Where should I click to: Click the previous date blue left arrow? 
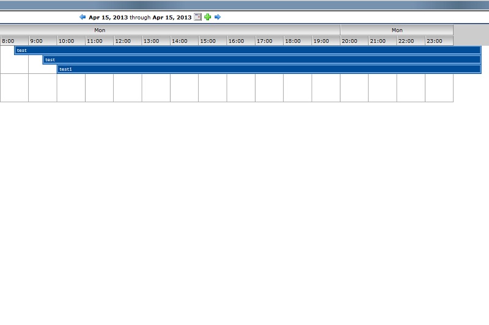click(83, 17)
